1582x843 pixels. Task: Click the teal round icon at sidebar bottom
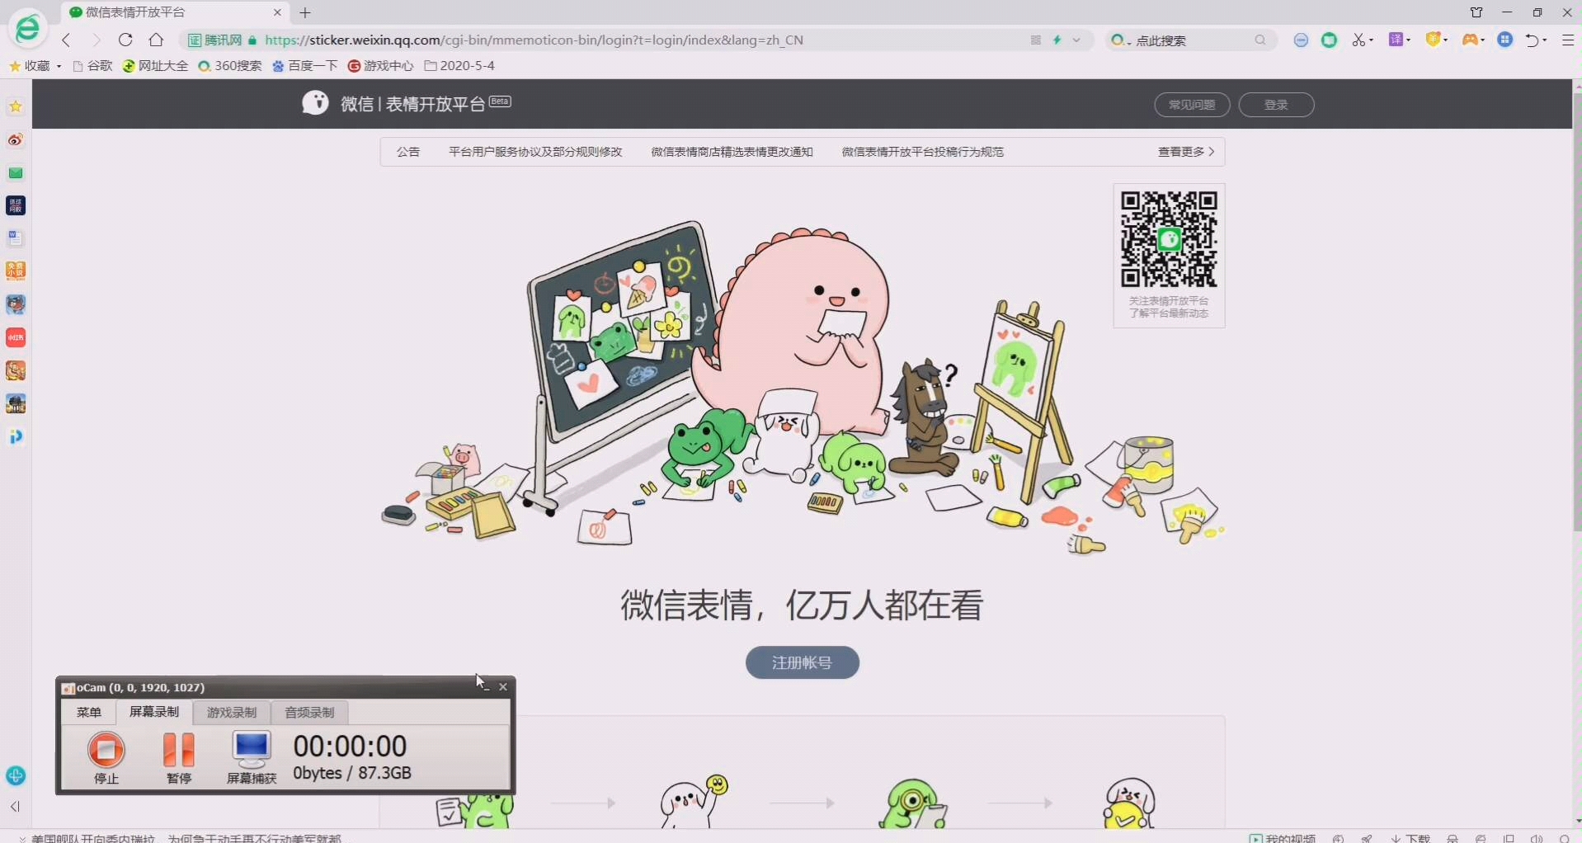click(x=16, y=775)
